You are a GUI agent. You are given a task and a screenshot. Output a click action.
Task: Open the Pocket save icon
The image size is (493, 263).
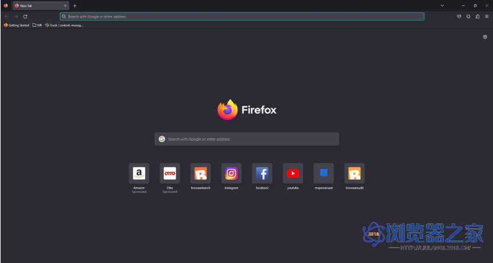(459, 17)
